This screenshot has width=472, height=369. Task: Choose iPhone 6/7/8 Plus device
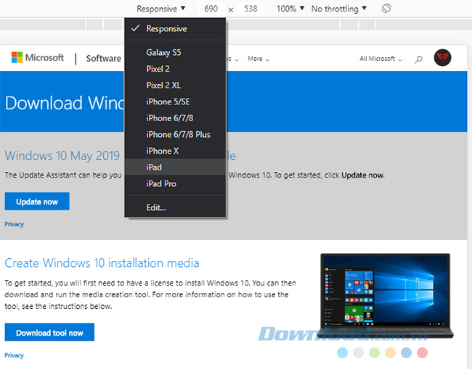[175, 134]
